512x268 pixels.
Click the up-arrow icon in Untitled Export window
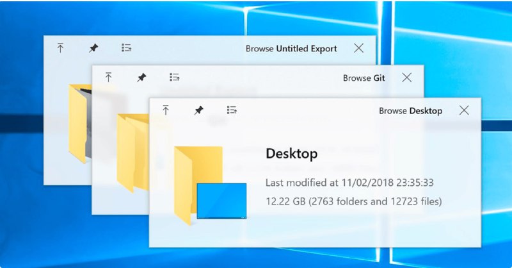tap(60, 48)
